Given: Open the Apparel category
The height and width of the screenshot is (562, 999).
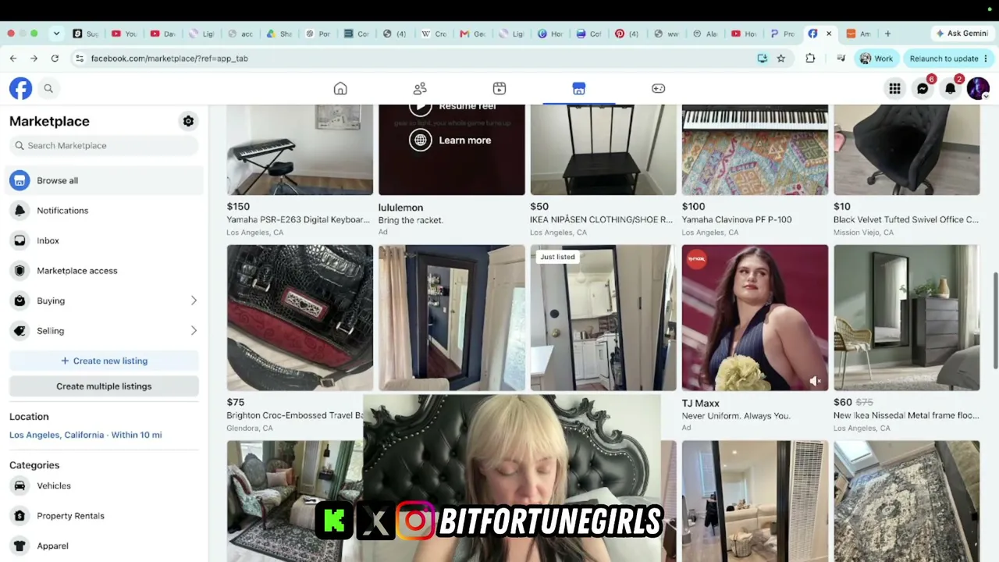Looking at the screenshot, I should click(104, 546).
